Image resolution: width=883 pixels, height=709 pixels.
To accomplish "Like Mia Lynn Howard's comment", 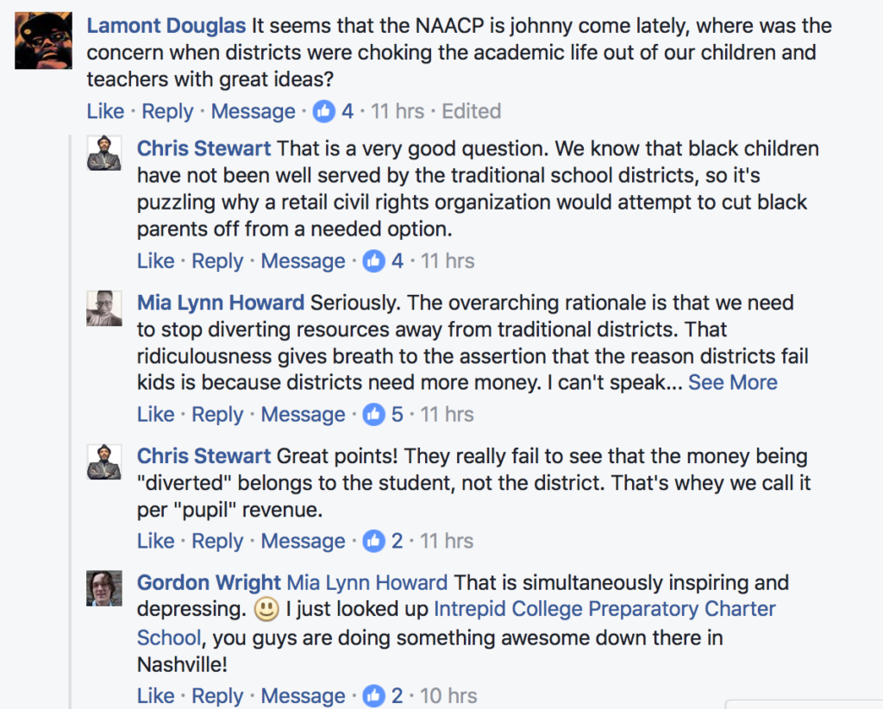I will pos(155,414).
